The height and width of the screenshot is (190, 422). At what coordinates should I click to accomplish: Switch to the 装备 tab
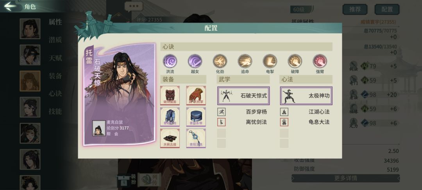coord(55,76)
